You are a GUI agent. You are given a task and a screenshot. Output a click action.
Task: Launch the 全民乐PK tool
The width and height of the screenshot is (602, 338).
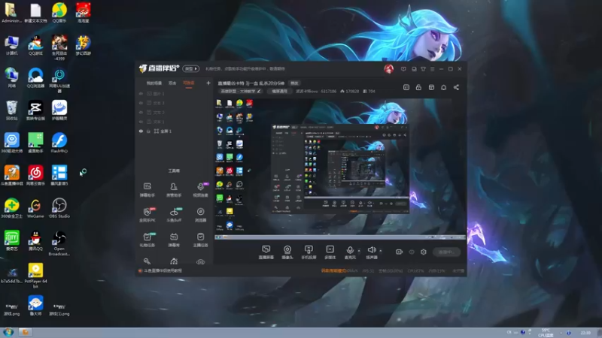coord(147,215)
